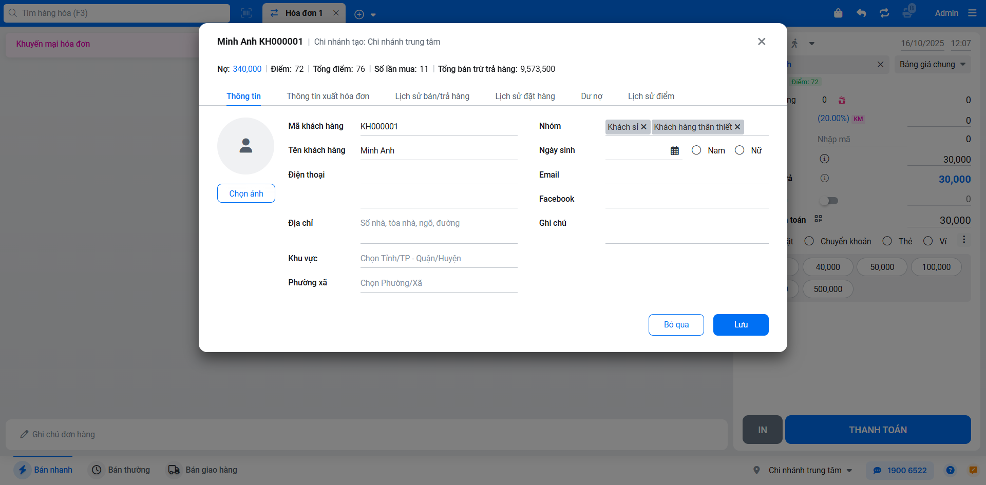Remove the Khách hàng thân thiết tag
Viewport: 986px width, 485px height.
[737, 127]
